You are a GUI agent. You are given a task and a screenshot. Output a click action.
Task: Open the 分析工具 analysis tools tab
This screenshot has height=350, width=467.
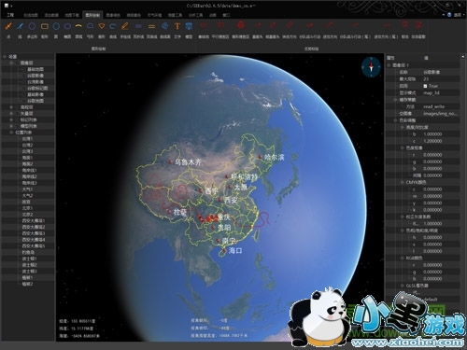pos(195,15)
